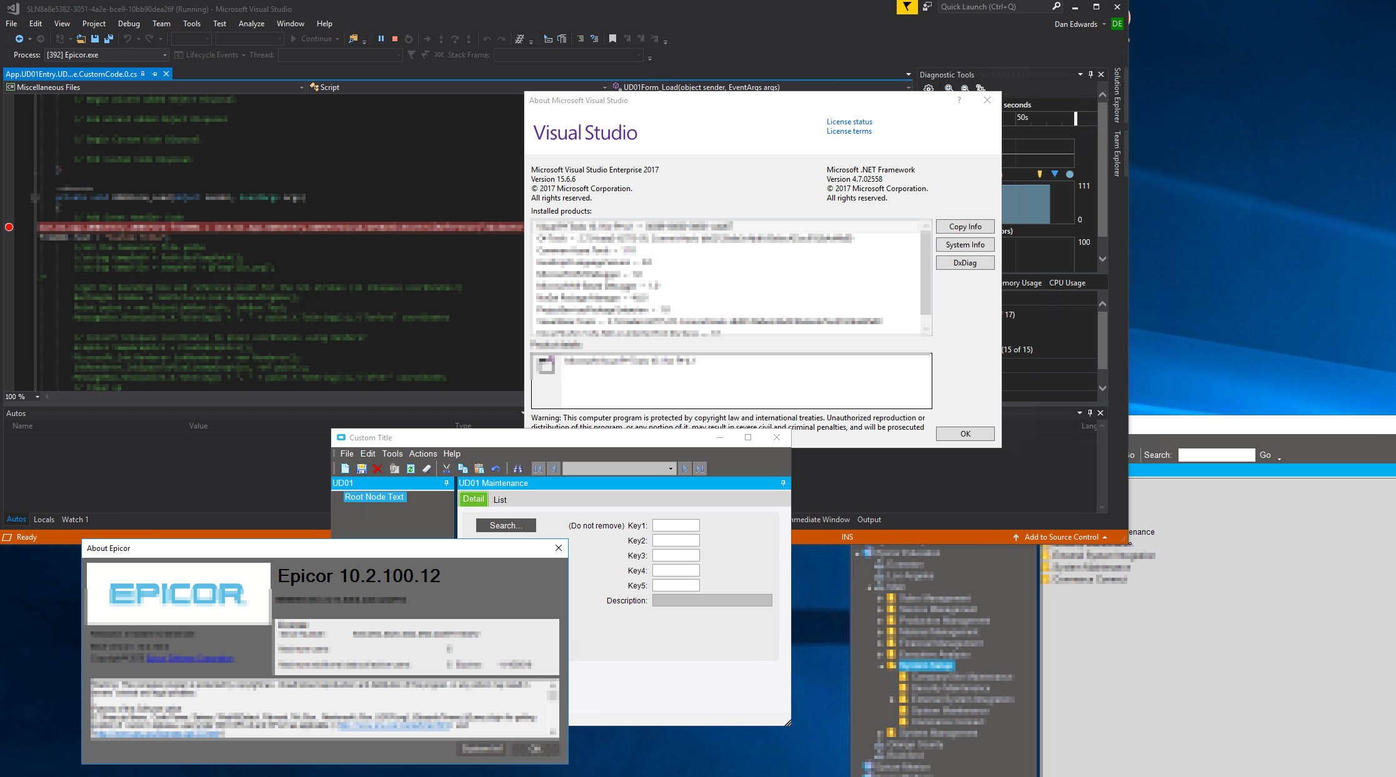The image size is (1396, 777).
Task: Click the Refresh icon in the Epicor toolbar
Action: coord(411,468)
